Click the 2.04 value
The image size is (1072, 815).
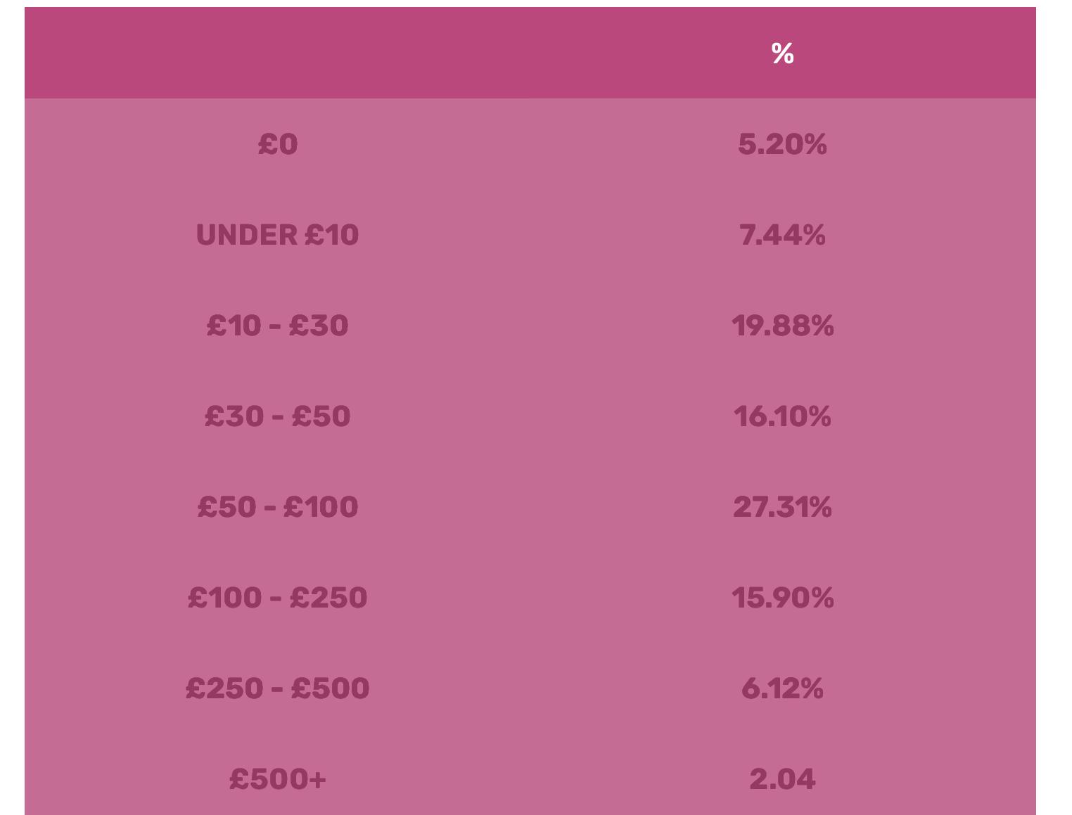tap(782, 779)
